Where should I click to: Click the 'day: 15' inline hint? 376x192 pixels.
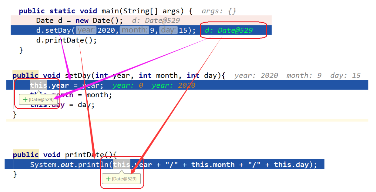point(345,75)
